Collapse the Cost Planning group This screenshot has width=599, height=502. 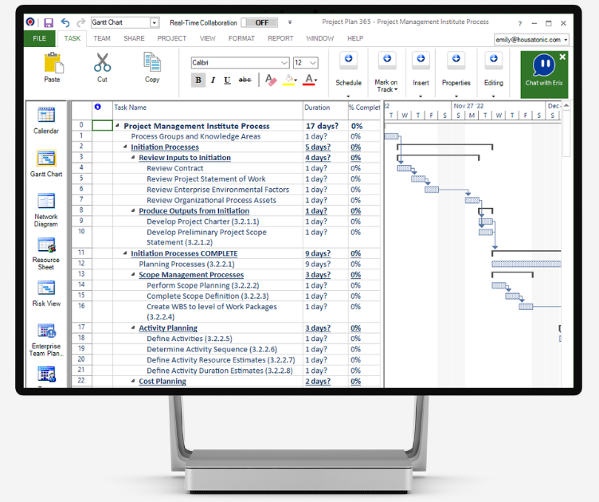tap(133, 381)
